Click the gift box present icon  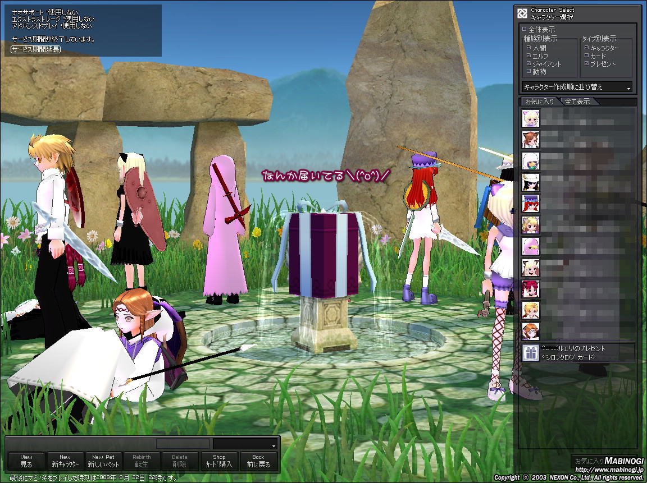531,353
